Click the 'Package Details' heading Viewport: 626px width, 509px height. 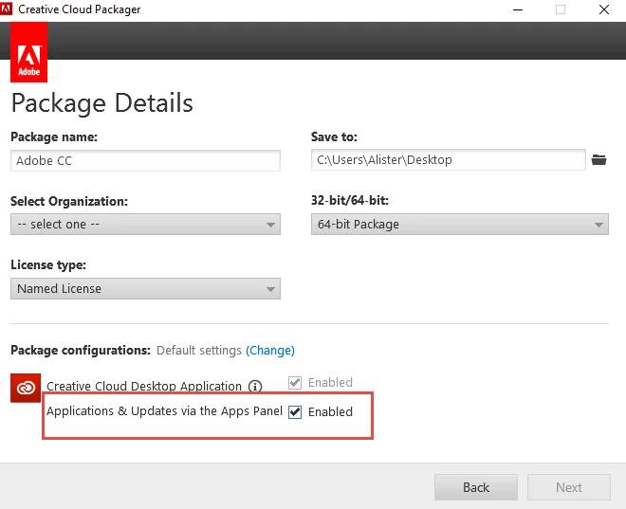click(x=102, y=103)
